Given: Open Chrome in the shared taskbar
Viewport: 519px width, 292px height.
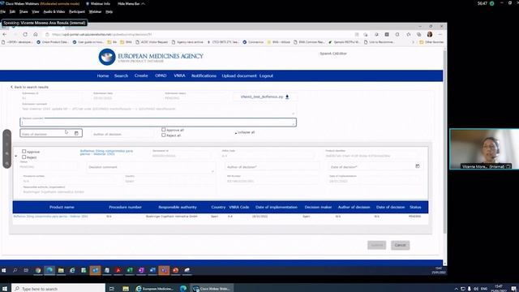Looking at the screenshot, I should click(x=38, y=270).
